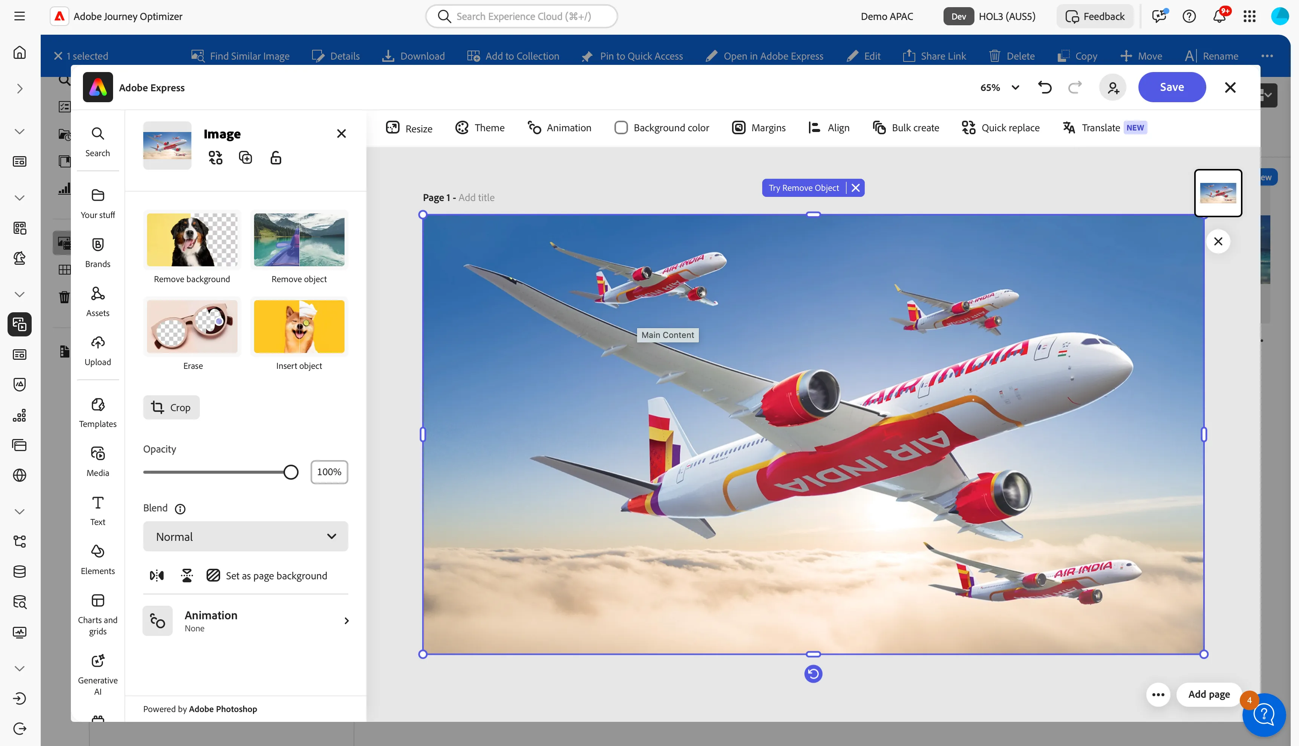Flip the image horizontally
The height and width of the screenshot is (746, 1299).
click(x=157, y=576)
